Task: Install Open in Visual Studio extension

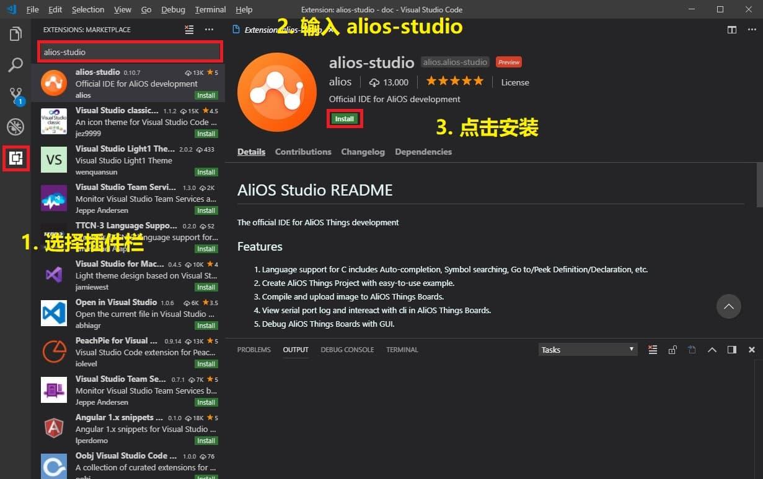Action: [x=206, y=326]
